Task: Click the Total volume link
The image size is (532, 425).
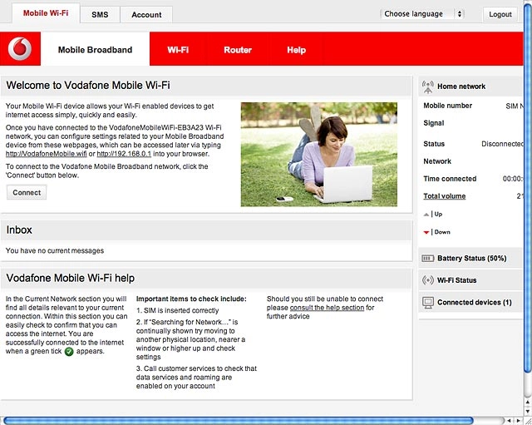Action: [x=444, y=196]
